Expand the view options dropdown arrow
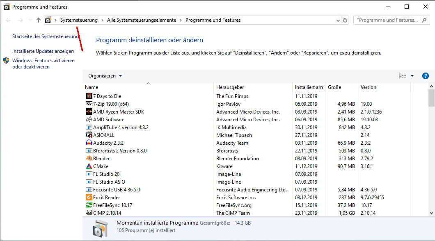This screenshot has width=435, height=241. [x=412, y=76]
